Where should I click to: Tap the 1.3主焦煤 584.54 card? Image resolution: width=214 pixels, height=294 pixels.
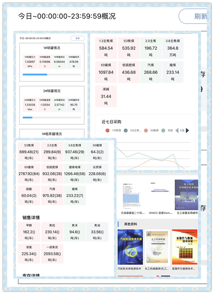[x=106, y=48]
